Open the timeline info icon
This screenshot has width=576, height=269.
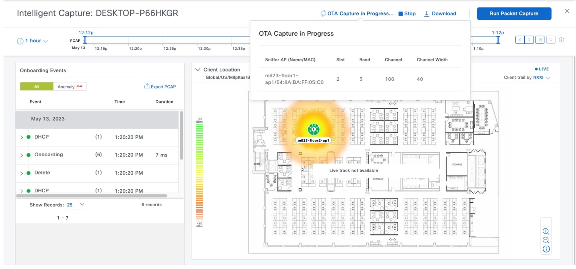tap(562, 40)
